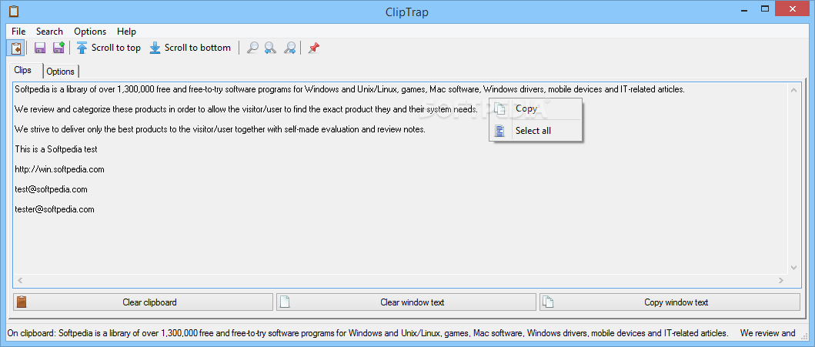Click the horizontal scrollbar right arrow
This screenshot has width=815, height=347.
[x=780, y=280]
